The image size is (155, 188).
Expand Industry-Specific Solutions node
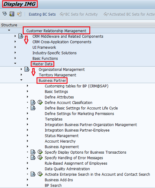pos(15,53)
